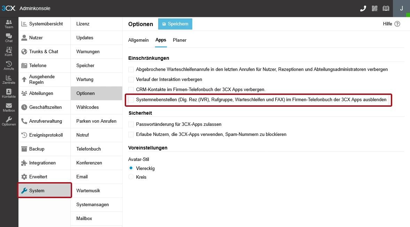The height and width of the screenshot is (227, 410).
Task: Open Systemübersicht in the admin menu
Action: [46, 24]
